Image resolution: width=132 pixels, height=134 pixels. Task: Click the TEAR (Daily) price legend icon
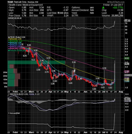(8, 37)
